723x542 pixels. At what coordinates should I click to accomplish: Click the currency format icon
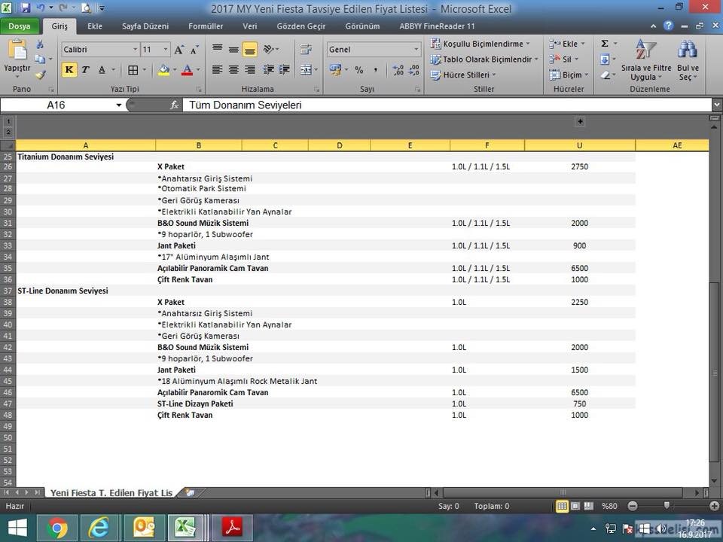click(335, 70)
